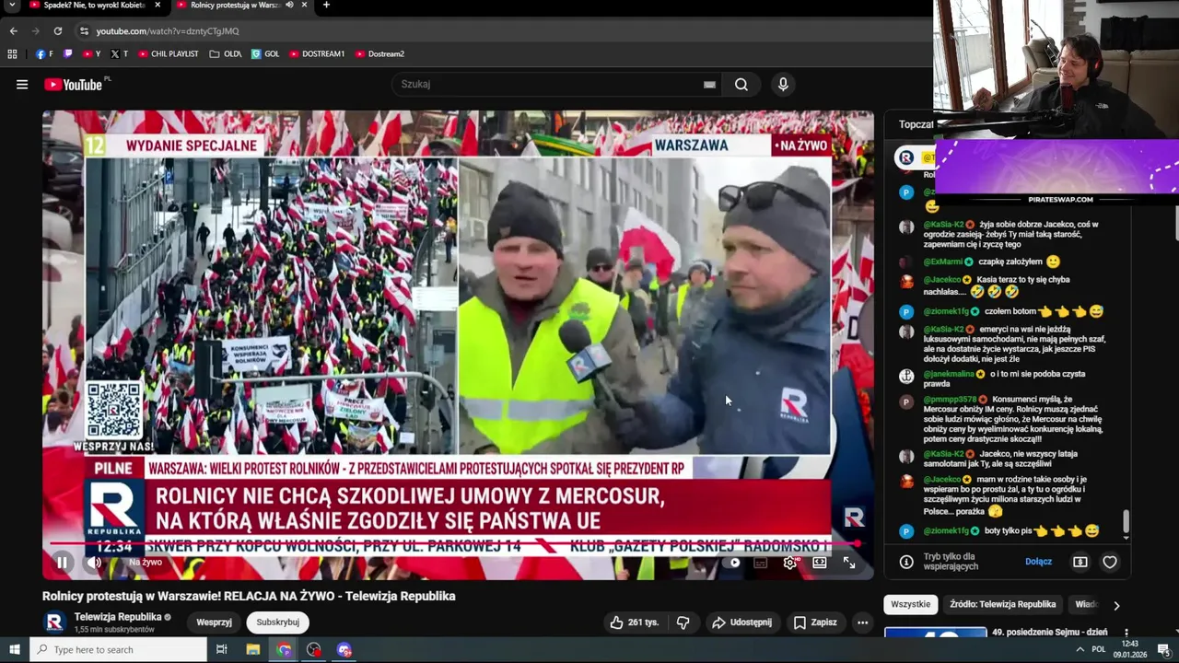This screenshot has width=1179, height=663.
Task: Open the Facebook F bookmark
Action: tap(44, 54)
